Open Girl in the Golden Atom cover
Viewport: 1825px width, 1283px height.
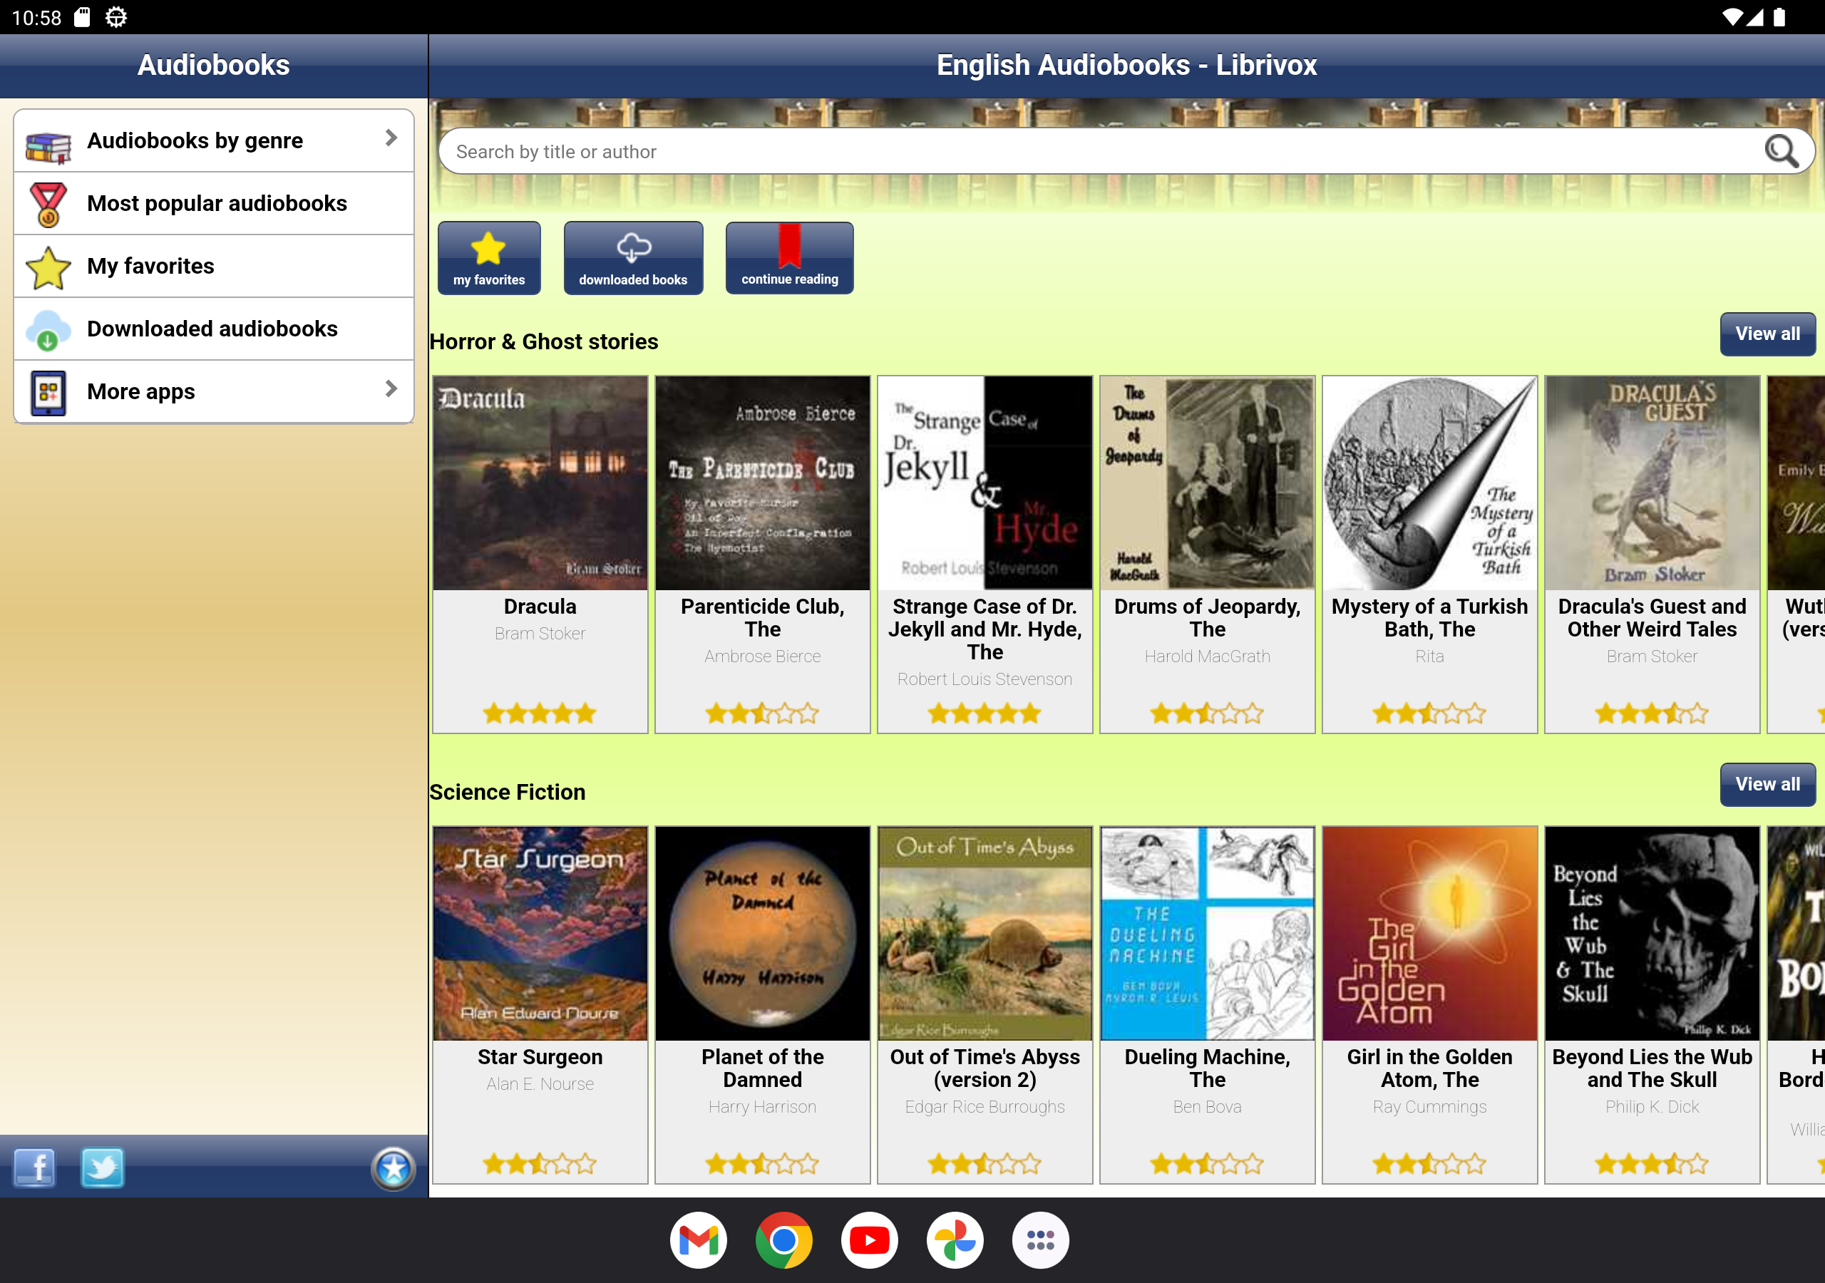(1430, 933)
